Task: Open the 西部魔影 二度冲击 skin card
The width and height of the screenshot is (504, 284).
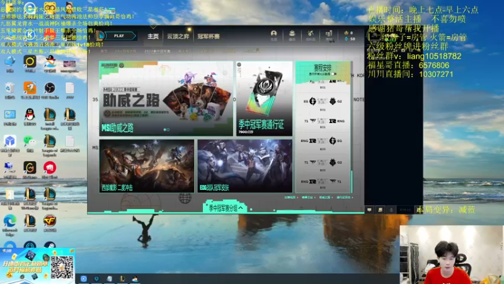Action: click(147, 166)
